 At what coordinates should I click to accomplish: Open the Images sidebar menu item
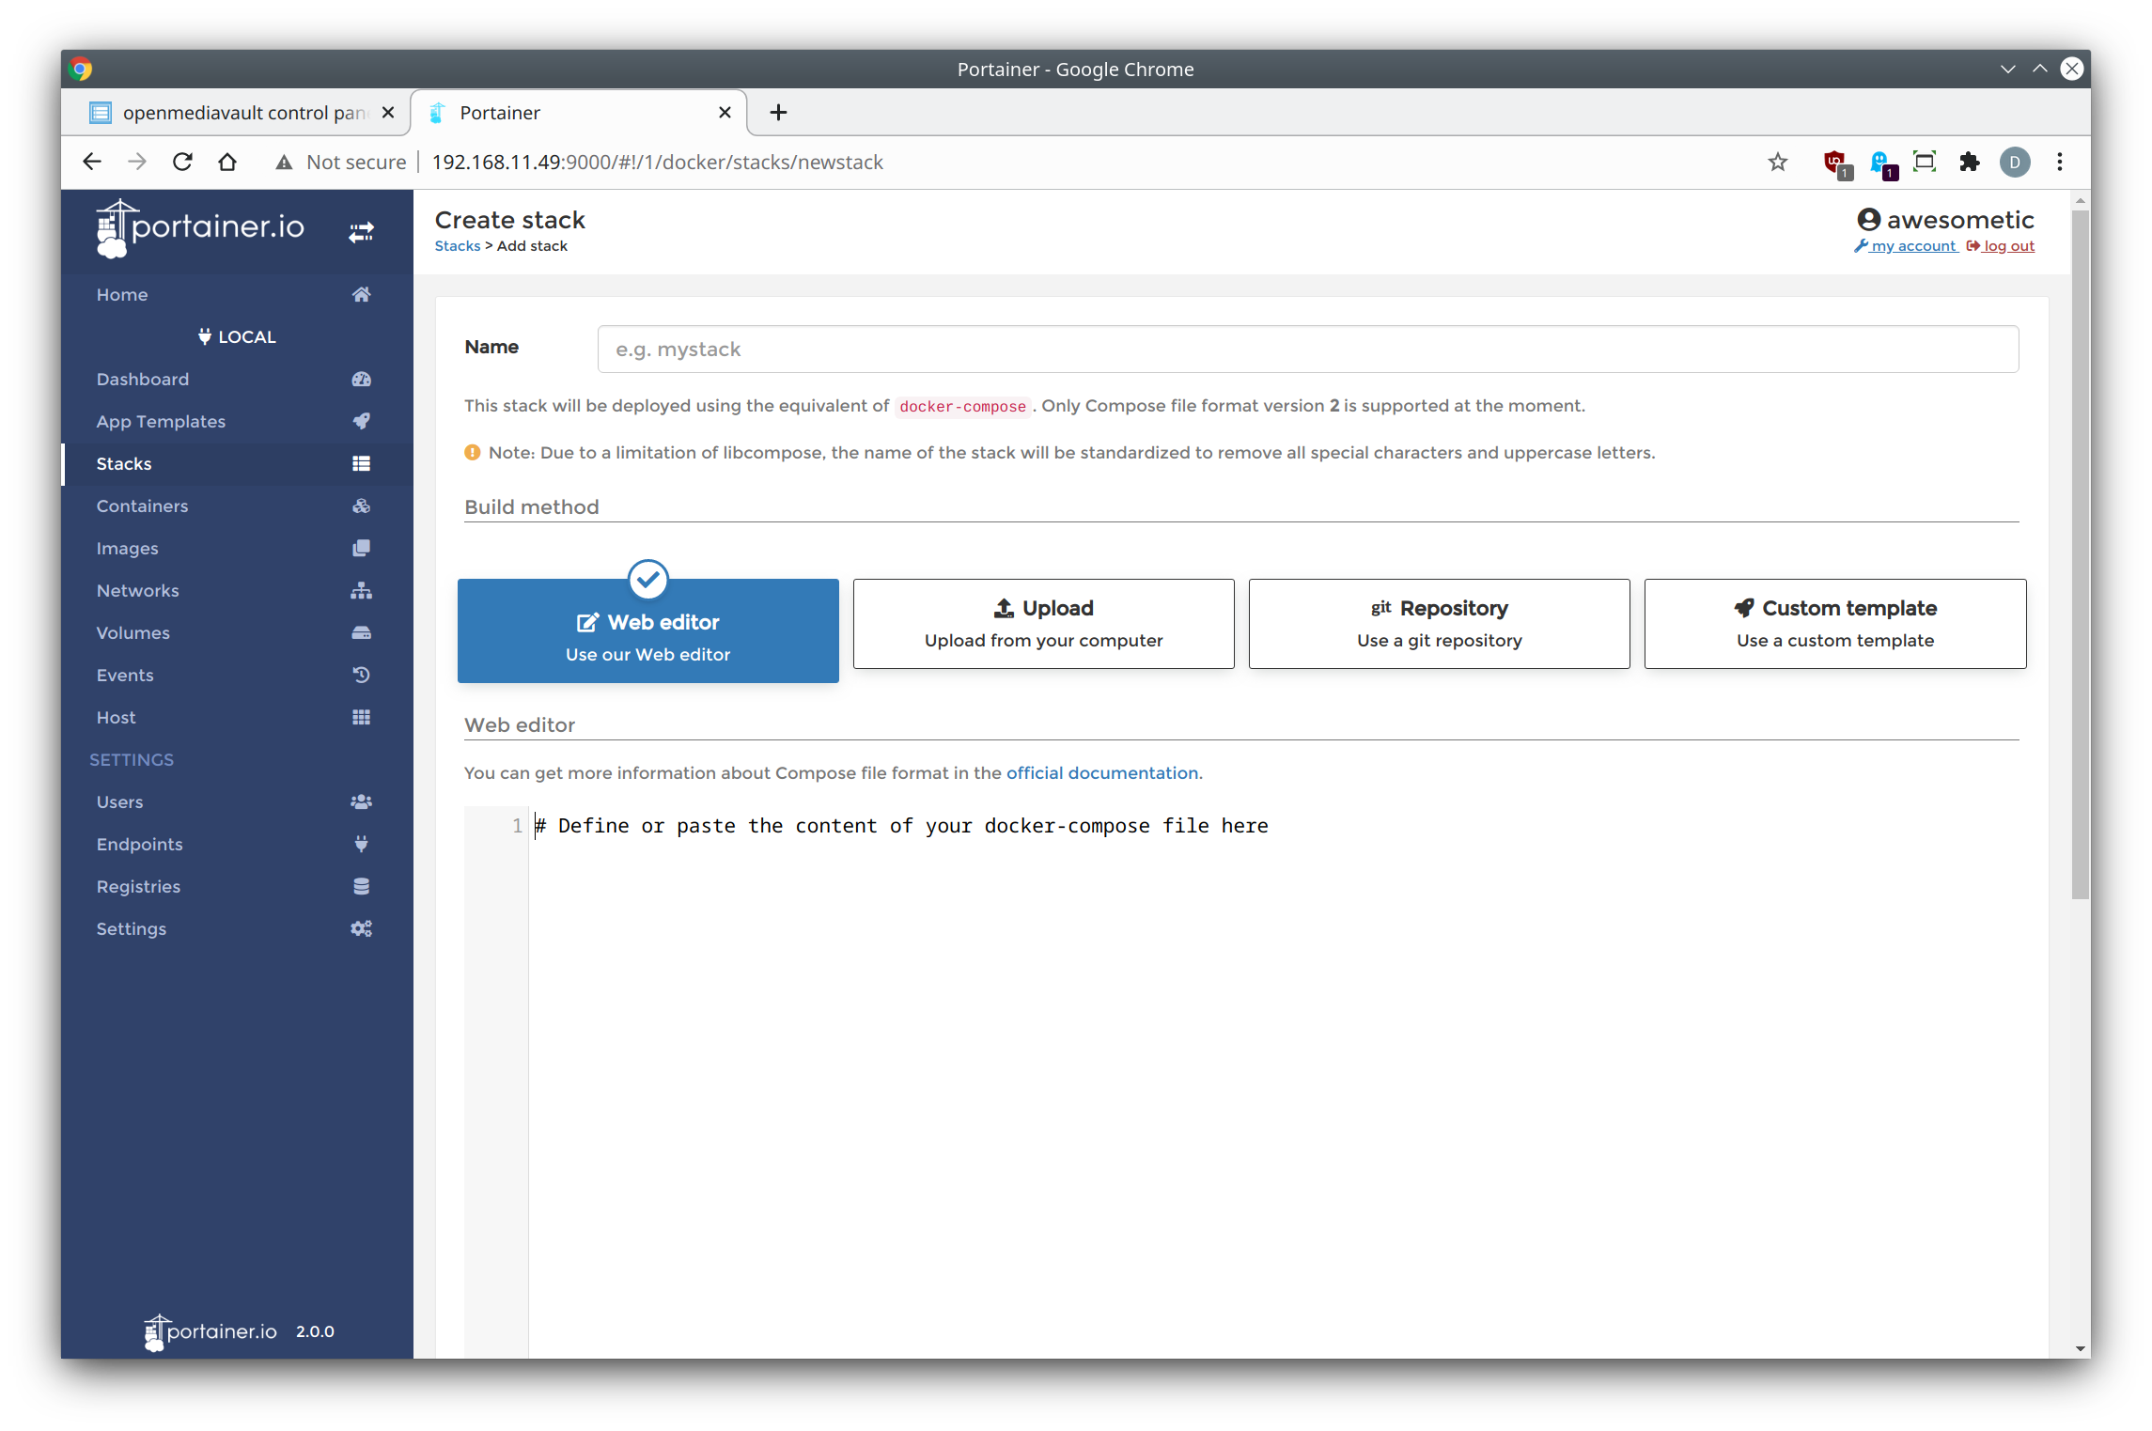[128, 549]
